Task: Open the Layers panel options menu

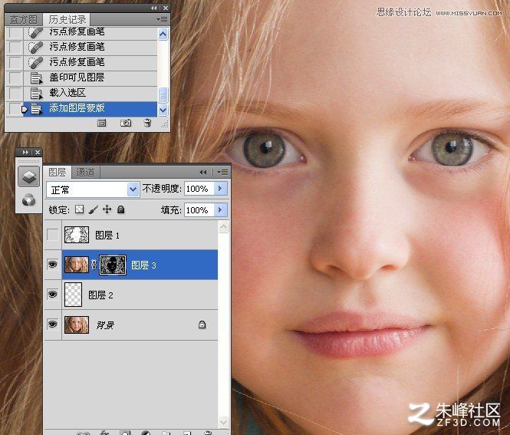Action: pyautogui.click(x=223, y=172)
